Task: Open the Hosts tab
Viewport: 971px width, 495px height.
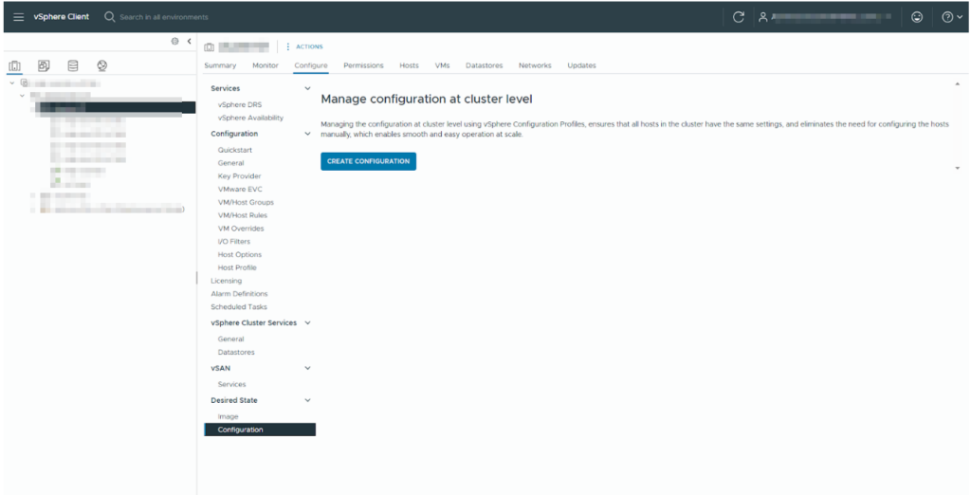Action: tap(409, 65)
